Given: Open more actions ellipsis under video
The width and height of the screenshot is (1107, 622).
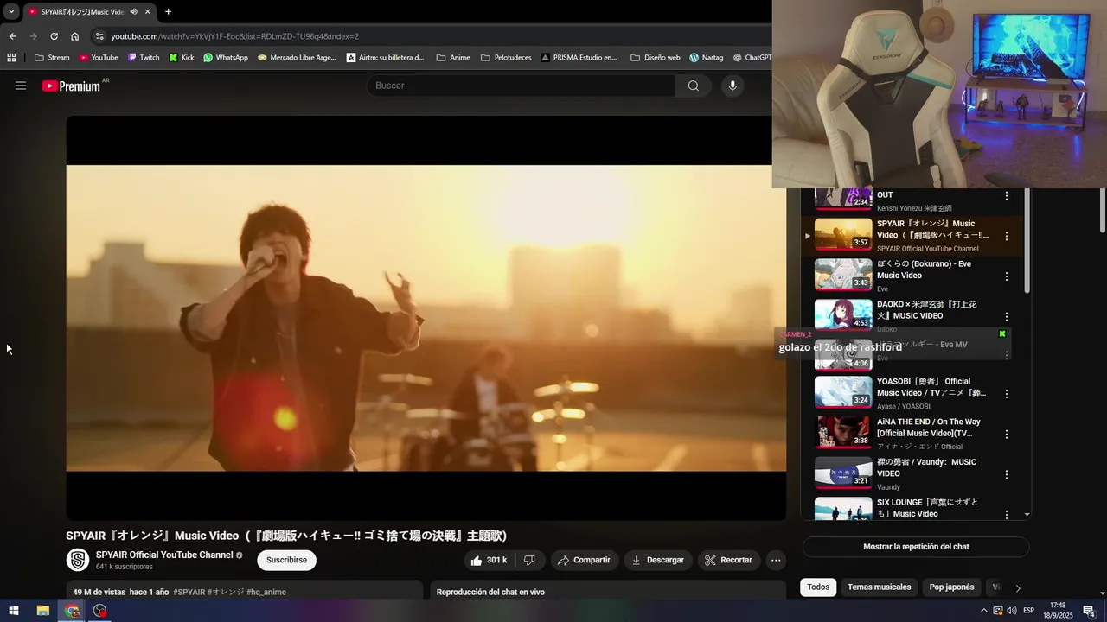Looking at the screenshot, I should click(x=776, y=560).
